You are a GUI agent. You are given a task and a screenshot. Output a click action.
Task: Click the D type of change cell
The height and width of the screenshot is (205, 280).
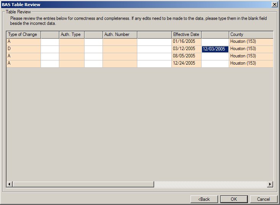click(24, 49)
